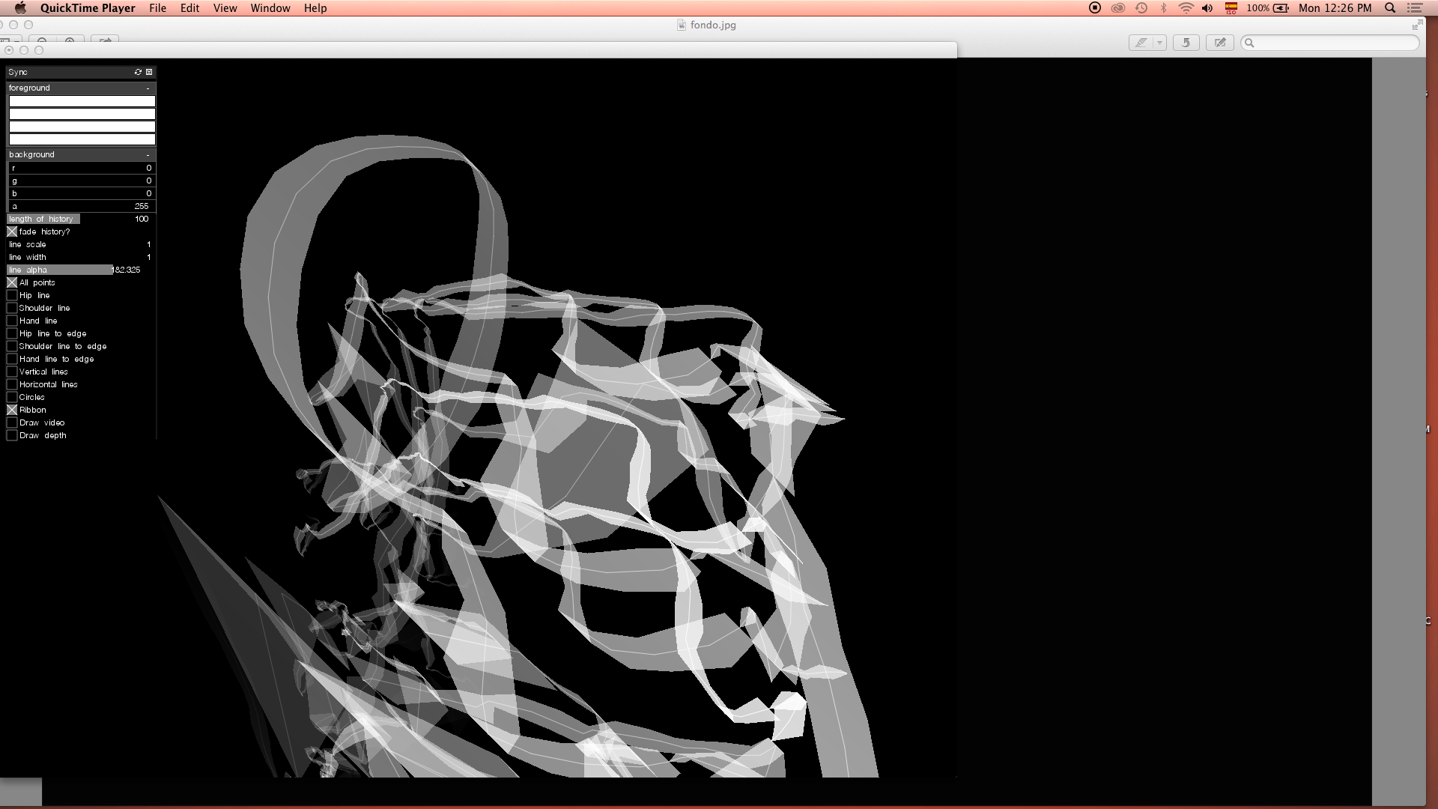Click the screen recording stop icon
Image resolution: width=1438 pixels, height=809 pixels.
pos(1095,8)
